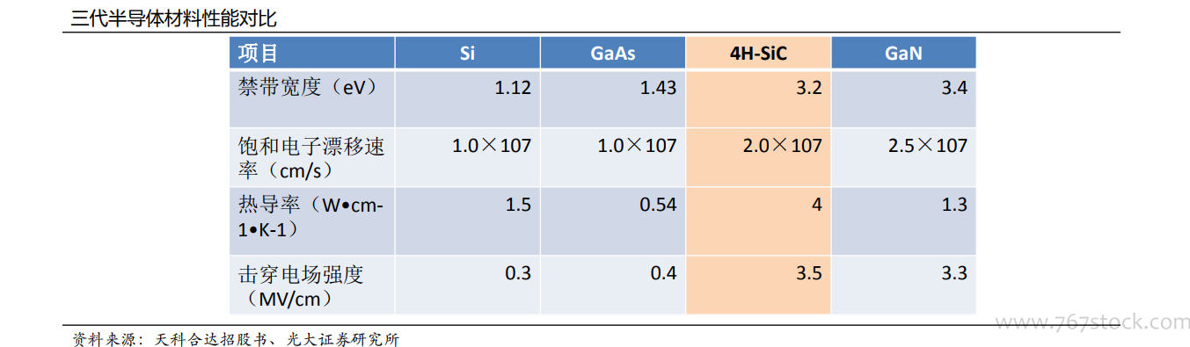Click Si breakdown field value 0.3
This screenshot has height=347, width=1190.
pos(518,273)
